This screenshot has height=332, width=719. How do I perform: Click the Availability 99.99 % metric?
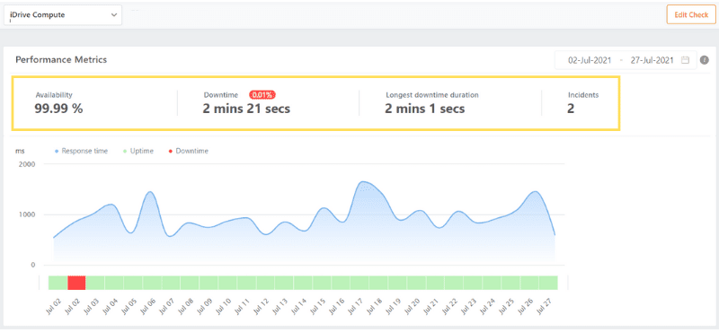coord(58,109)
